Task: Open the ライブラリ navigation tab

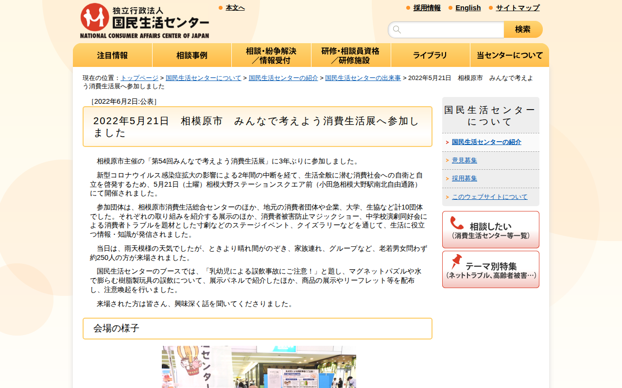Action: click(430, 55)
